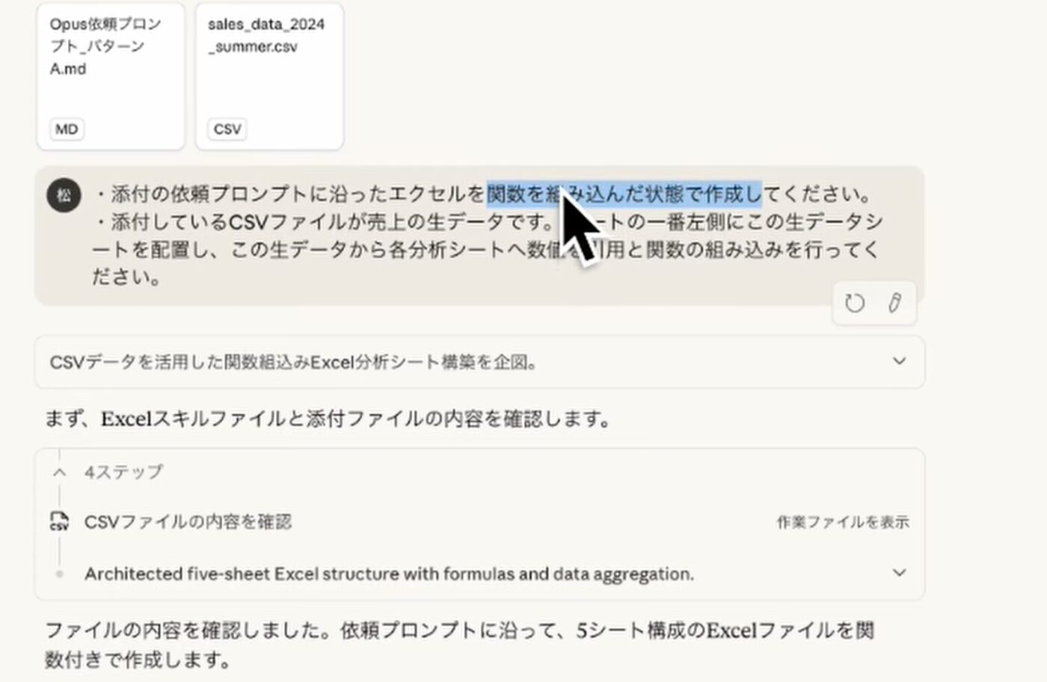Screen dimensions: 1047x682
Task: Click the MD file type badge
Action: tap(67, 129)
